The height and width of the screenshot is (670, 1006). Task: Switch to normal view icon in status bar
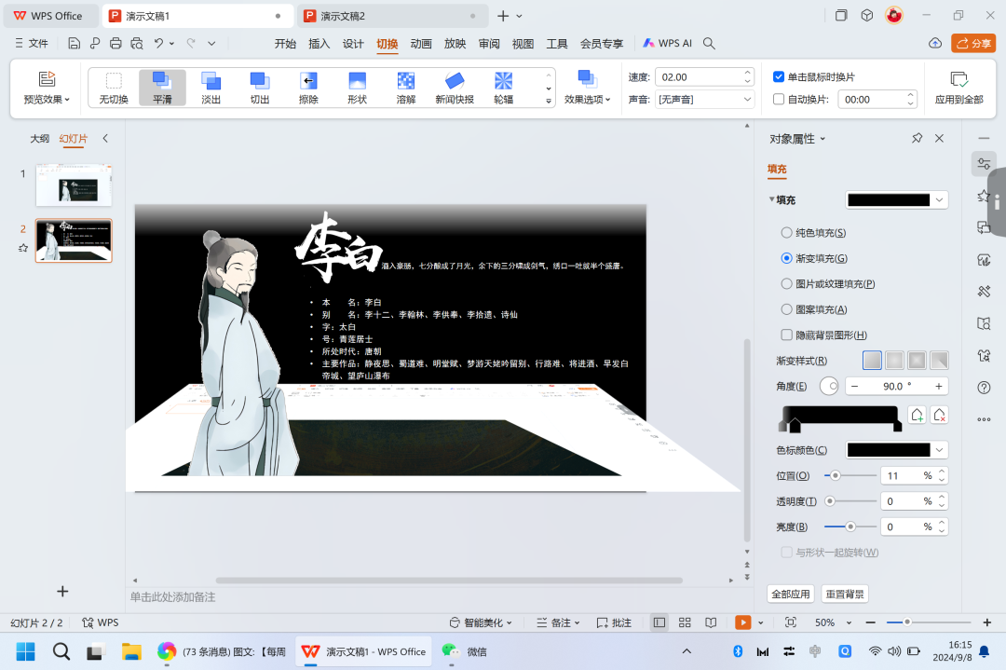point(659,622)
